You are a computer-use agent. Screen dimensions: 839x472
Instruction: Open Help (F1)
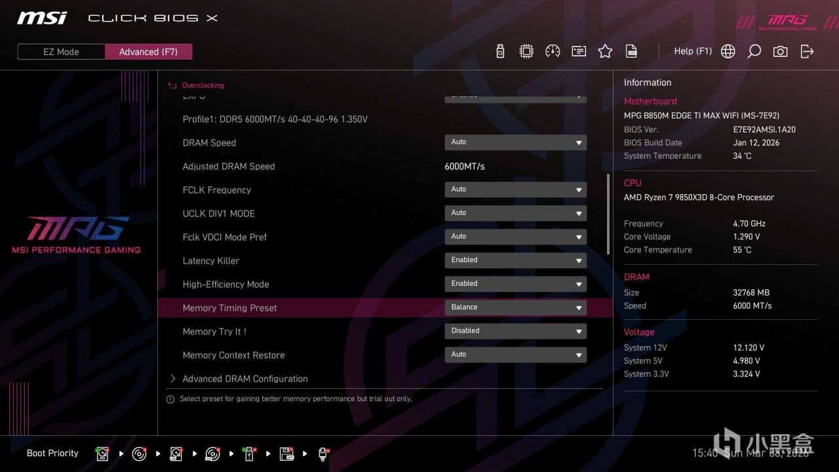point(693,51)
